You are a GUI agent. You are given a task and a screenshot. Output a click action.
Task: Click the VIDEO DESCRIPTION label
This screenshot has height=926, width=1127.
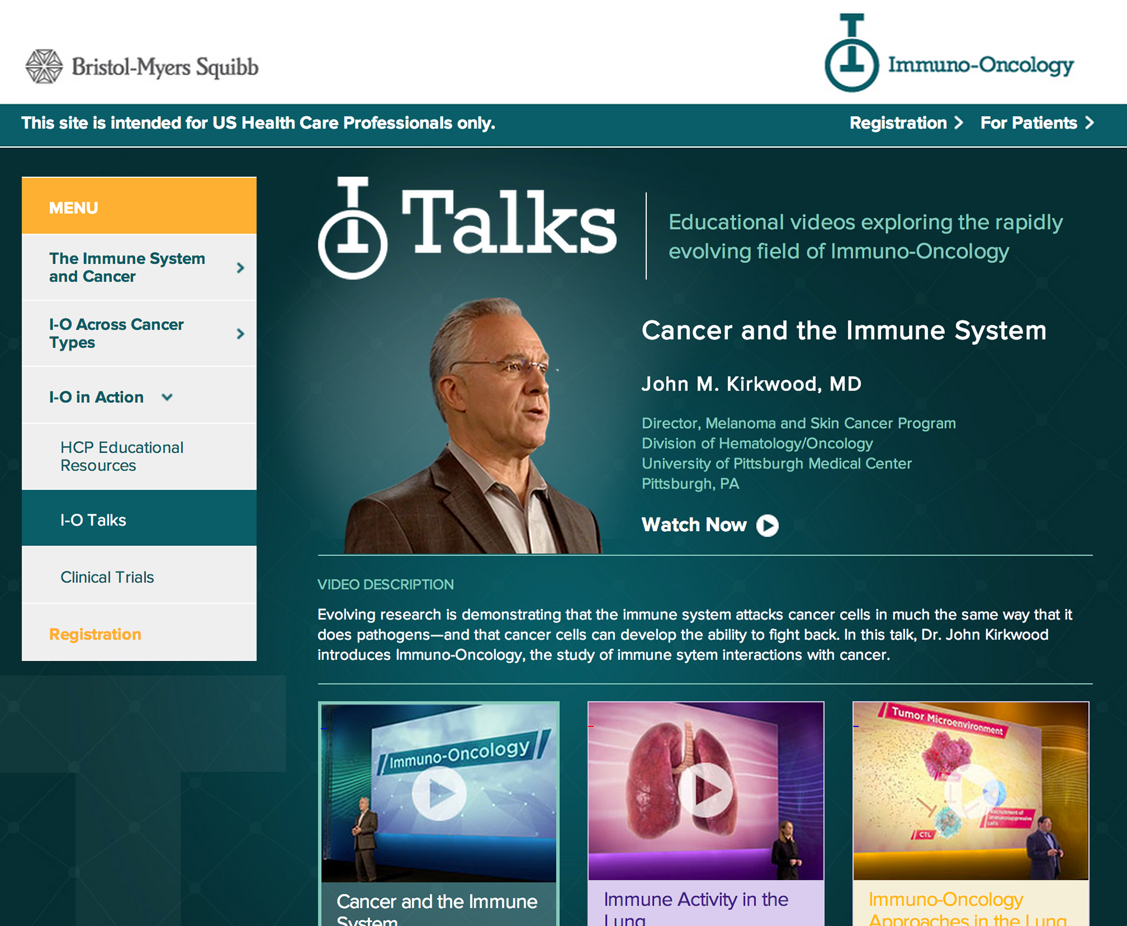[x=386, y=585]
